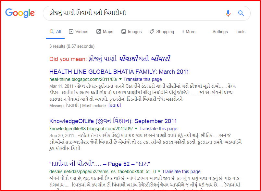Viewport: 261px width, 191px height.
Task: Switch to the Images tab
Action: click(131, 32)
